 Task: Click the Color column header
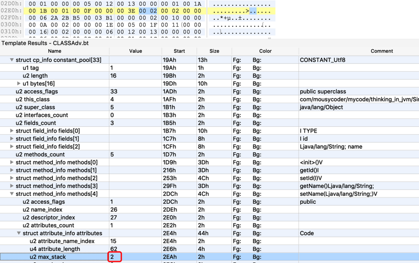[x=266, y=51]
